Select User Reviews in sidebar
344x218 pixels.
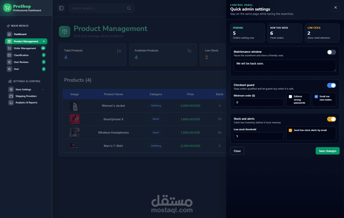pyautogui.click(x=26, y=62)
